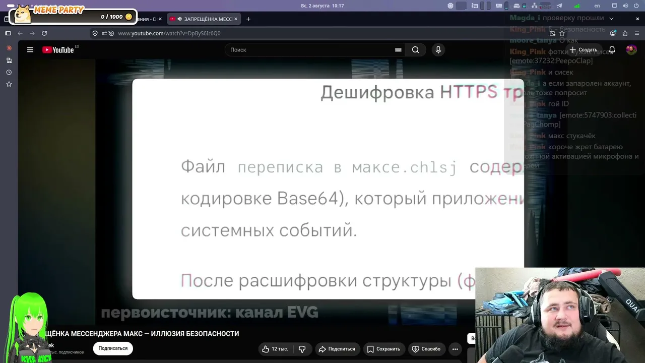Open more actions under the video
This screenshot has width=645, height=363.
(x=455, y=349)
